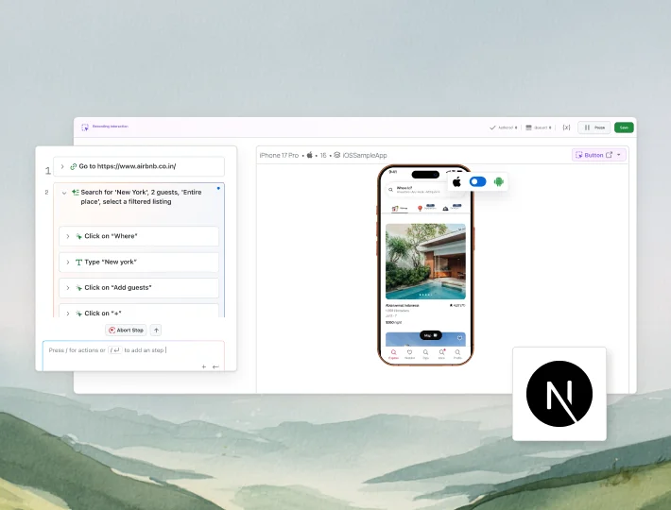The image size is (671, 510).
Task: Click the link icon on Go to step
Action: click(74, 166)
